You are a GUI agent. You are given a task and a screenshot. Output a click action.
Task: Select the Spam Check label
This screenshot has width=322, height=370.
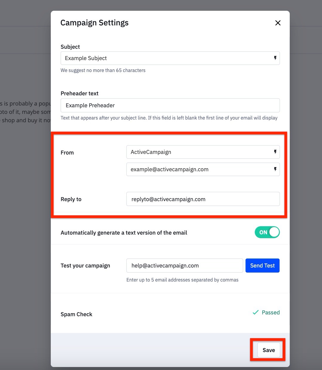click(76, 314)
